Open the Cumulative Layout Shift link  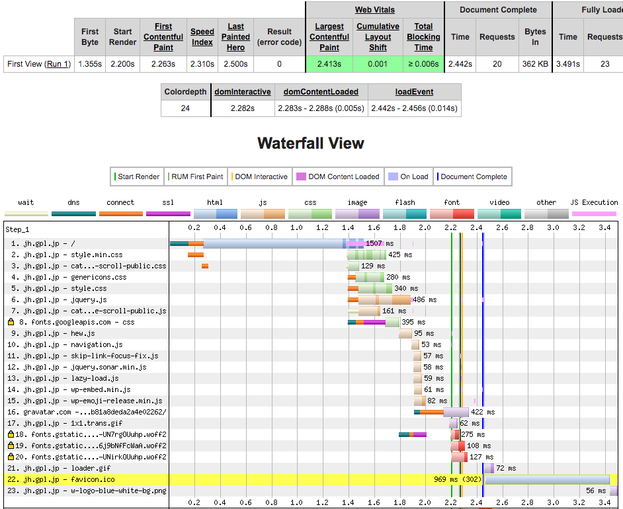[378, 37]
